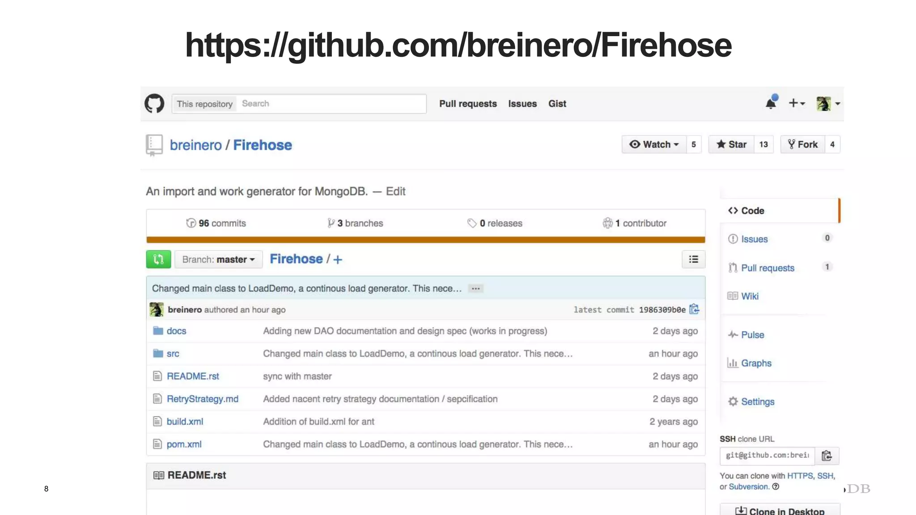Click the SSH clone URL field
Image resolution: width=916 pixels, height=515 pixels.
[767, 456]
